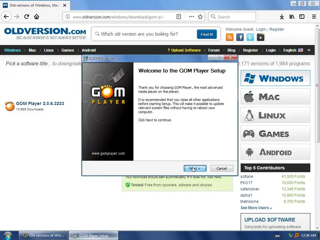320x240 pixels.
Task: Click contributor PKO17
Action: (x=246, y=182)
